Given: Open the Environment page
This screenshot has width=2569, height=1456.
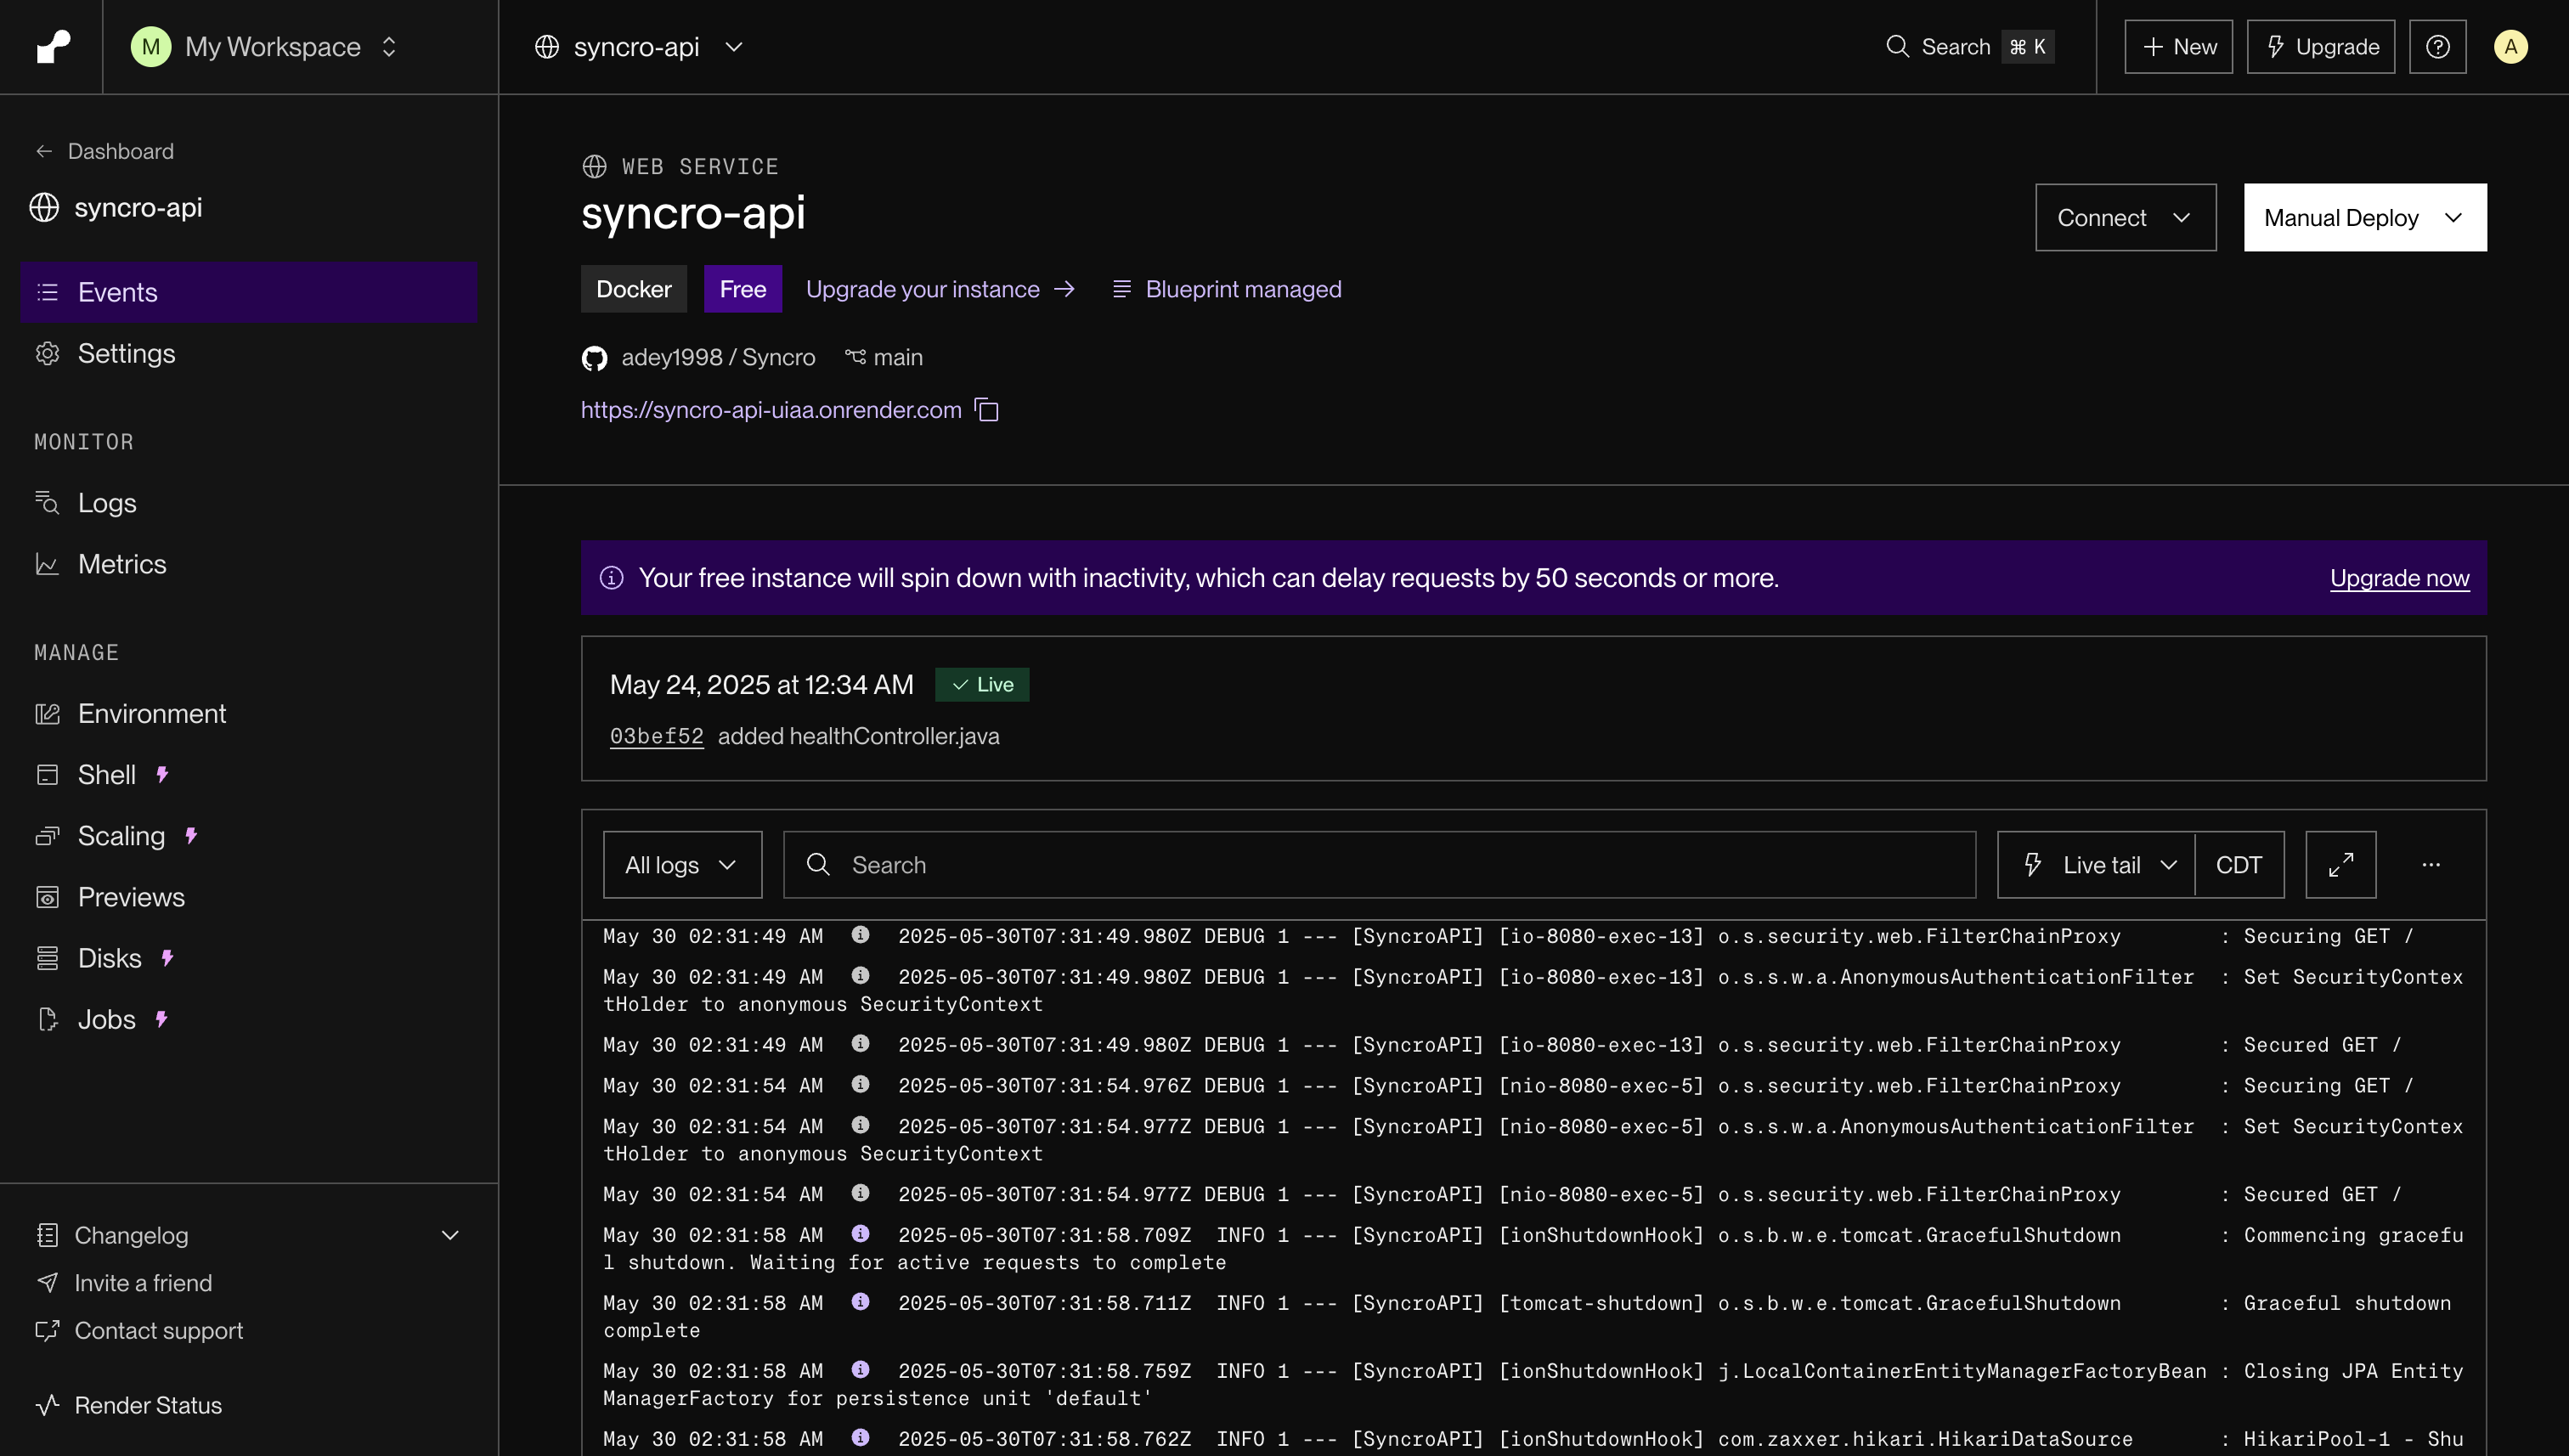Looking at the screenshot, I should coord(248,713).
